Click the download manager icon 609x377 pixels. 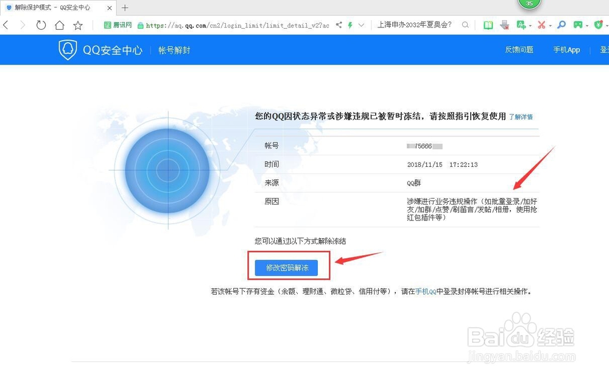pos(504,25)
